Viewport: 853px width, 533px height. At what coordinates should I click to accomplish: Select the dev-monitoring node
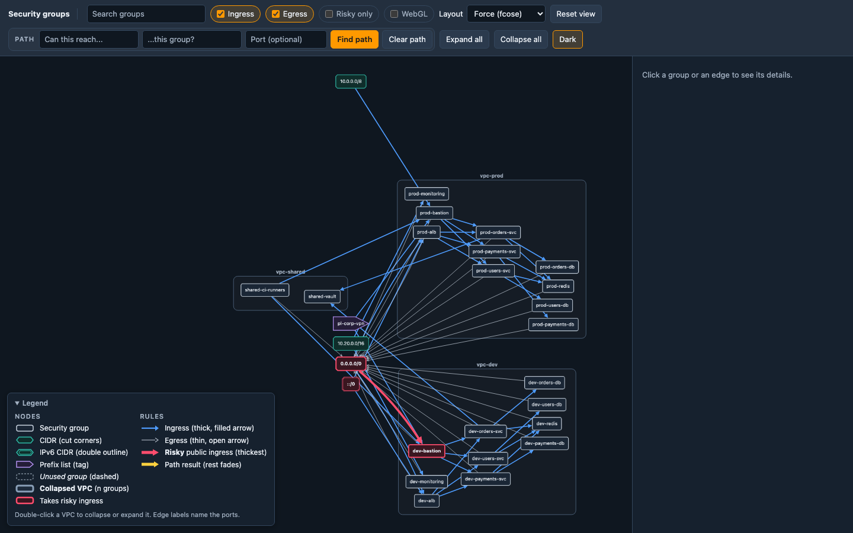click(x=426, y=481)
